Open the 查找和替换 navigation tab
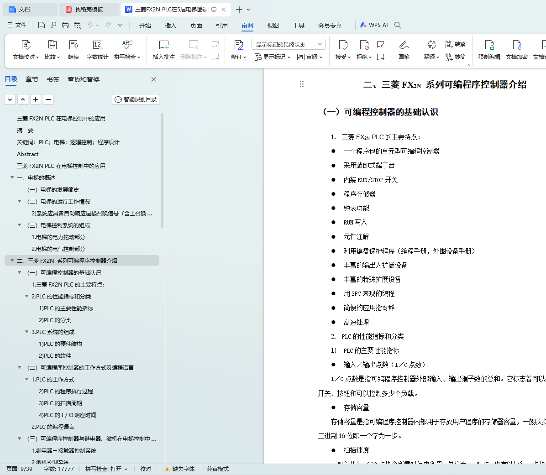Viewport: 546px width, 475px height. 84,79
